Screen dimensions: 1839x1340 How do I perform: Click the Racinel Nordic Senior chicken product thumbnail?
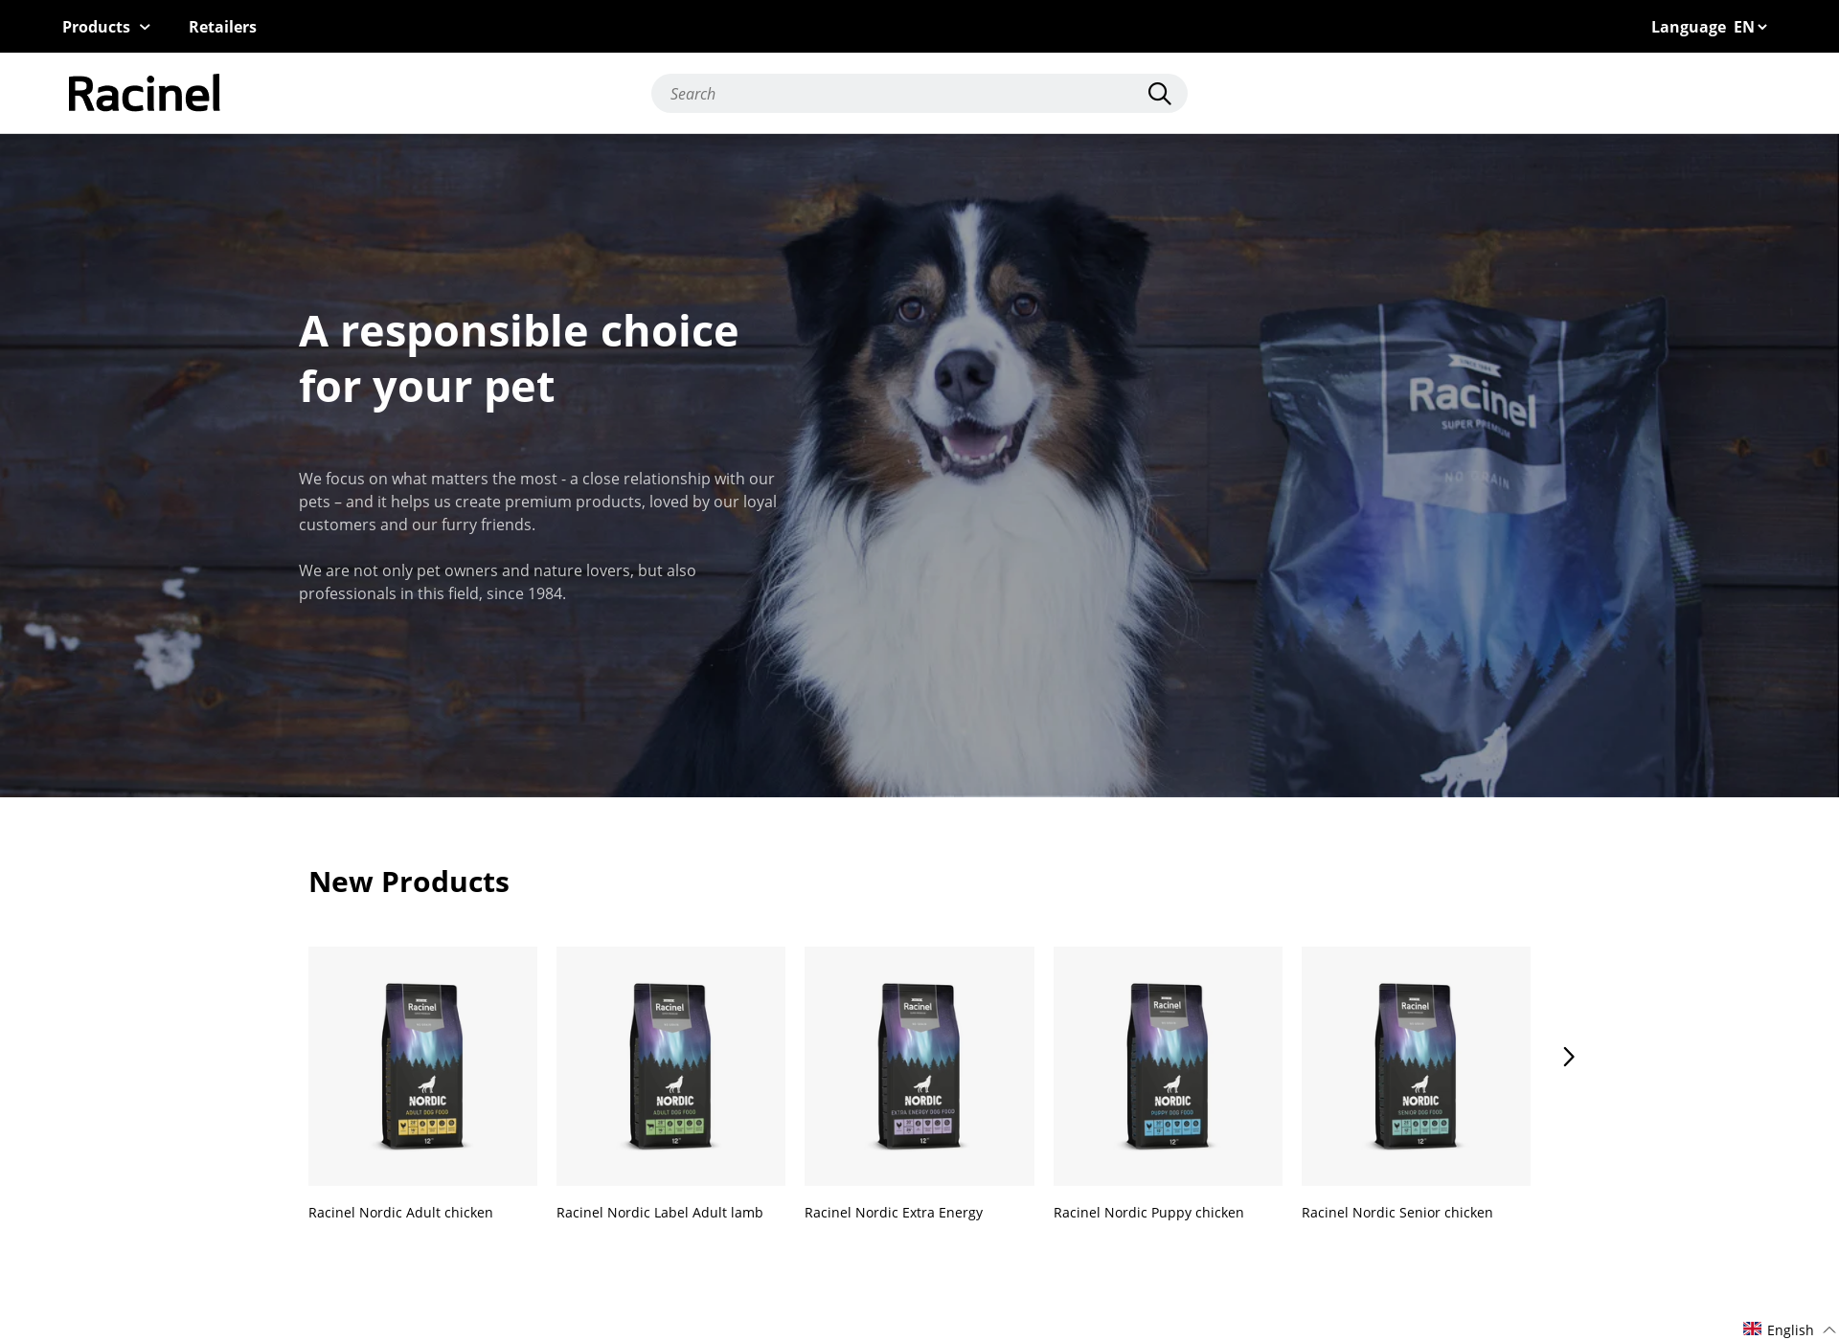coord(1415,1064)
